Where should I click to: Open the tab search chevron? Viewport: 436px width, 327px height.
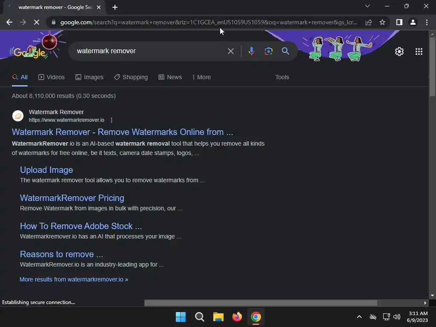(x=367, y=6)
